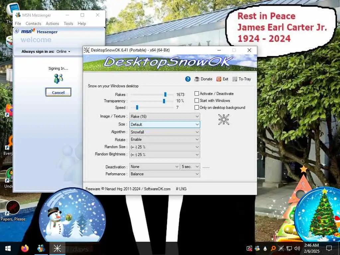Viewport: 340px width, 255px height.
Task: Click the snowflake texture preview image
Action: [x=223, y=120]
